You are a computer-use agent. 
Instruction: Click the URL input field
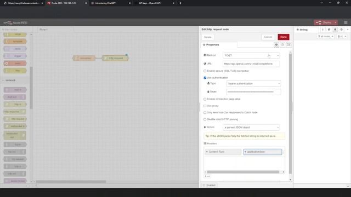pos(251,64)
